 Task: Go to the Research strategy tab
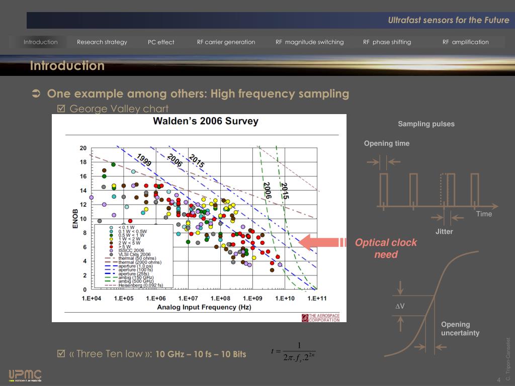tap(102, 42)
